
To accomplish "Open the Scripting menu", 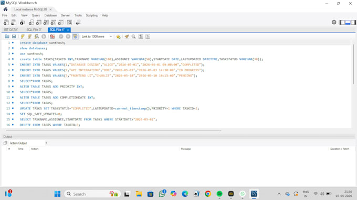I will [91, 15].
